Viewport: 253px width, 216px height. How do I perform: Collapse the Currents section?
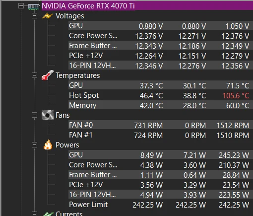[34, 214]
